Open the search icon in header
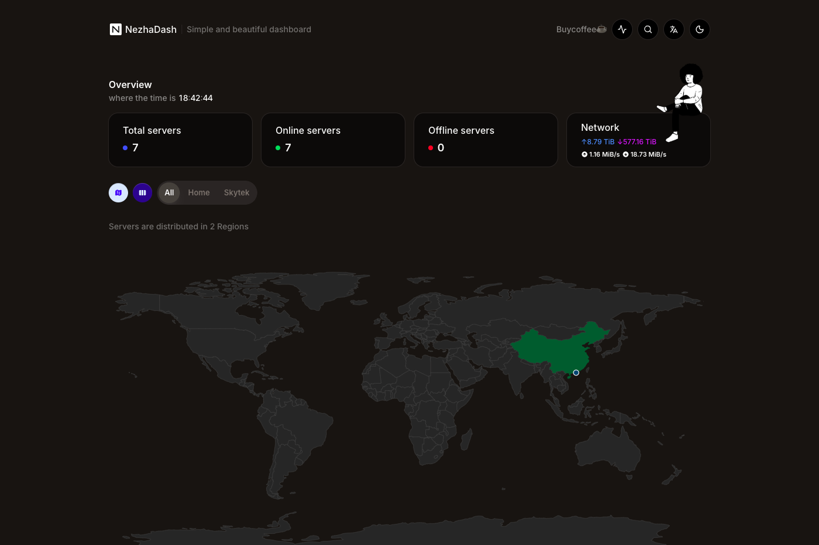The image size is (819, 545). tap(648, 29)
